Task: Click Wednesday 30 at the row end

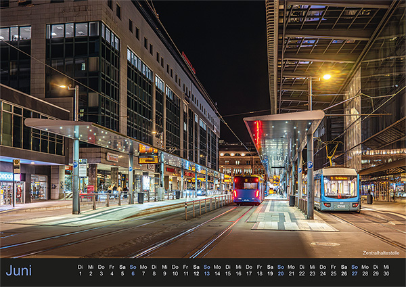Action: point(386,270)
